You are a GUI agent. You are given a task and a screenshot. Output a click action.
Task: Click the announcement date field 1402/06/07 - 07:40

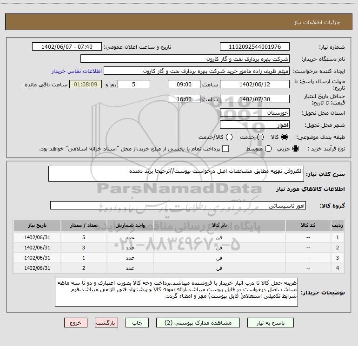point(67,47)
